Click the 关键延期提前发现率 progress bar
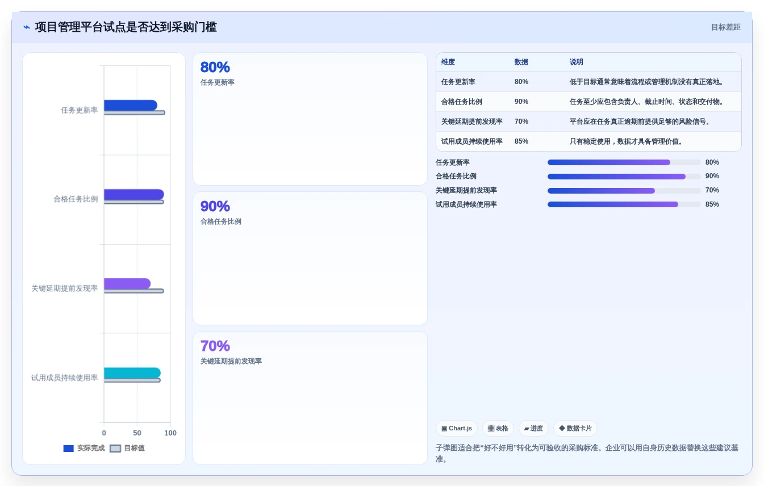Image resolution: width=764 pixels, height=486 pixels. pos(624,191)
